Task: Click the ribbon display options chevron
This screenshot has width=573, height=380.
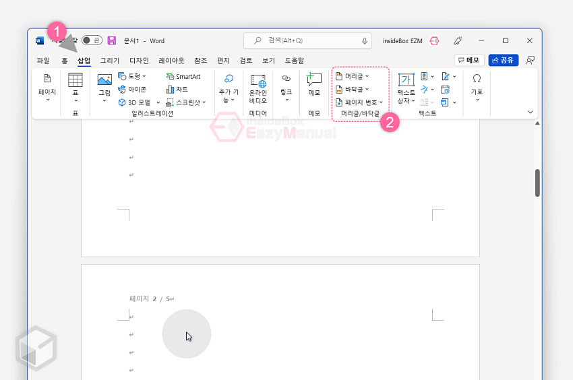Action: coord(531,112)
